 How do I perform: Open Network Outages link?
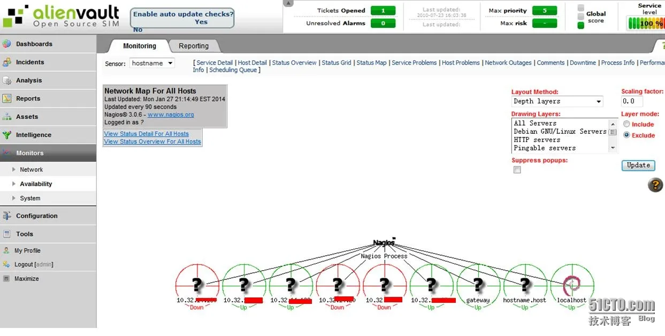click(x=508, y=63)
